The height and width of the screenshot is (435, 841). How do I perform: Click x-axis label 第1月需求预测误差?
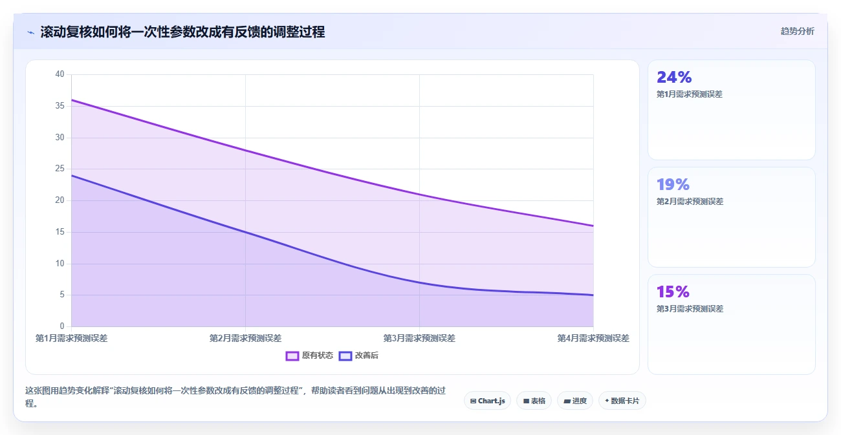coord(71,338)
